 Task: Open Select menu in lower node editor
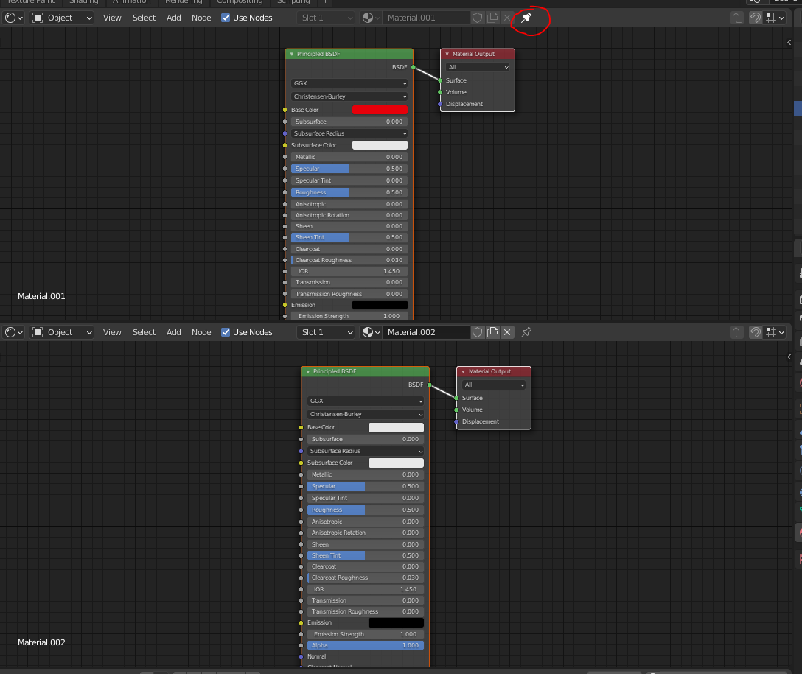(144, 332)
